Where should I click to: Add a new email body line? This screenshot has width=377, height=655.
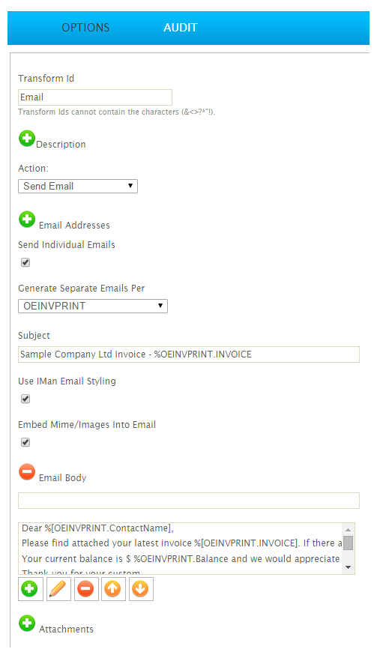coord(31,589)
